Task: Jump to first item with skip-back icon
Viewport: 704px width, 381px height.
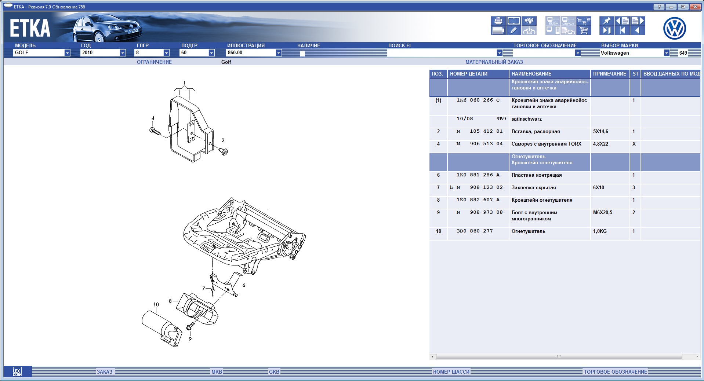Action: (x=622, y=31)
